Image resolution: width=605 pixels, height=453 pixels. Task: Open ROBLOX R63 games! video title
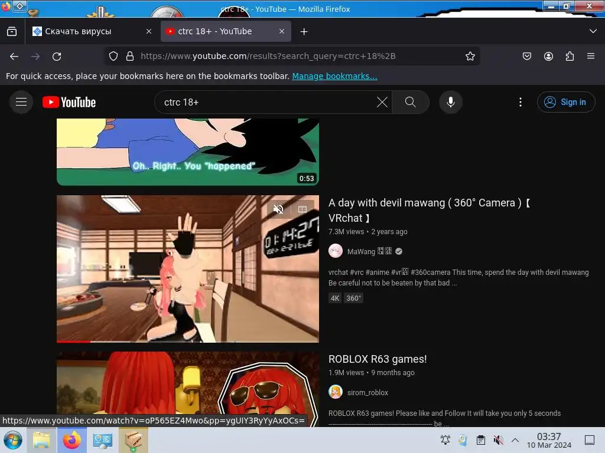[378, 359]
